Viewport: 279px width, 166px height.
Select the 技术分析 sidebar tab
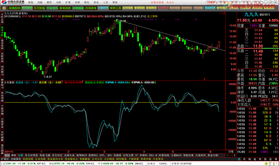[2, 31]
